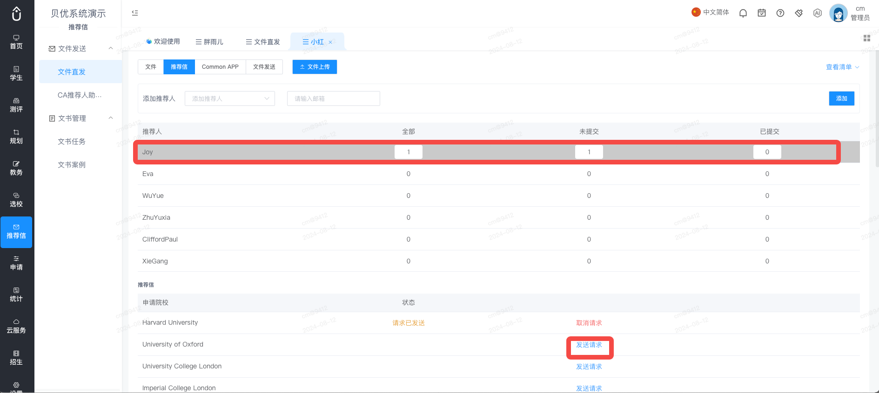Viewport: 879px width, 393px height.
Task: Click the grid layout icon at right
Action: coord(867,38)
